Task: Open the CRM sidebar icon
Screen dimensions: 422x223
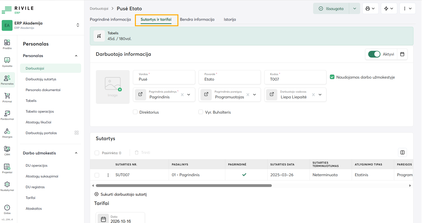Action: coord(7,151)
